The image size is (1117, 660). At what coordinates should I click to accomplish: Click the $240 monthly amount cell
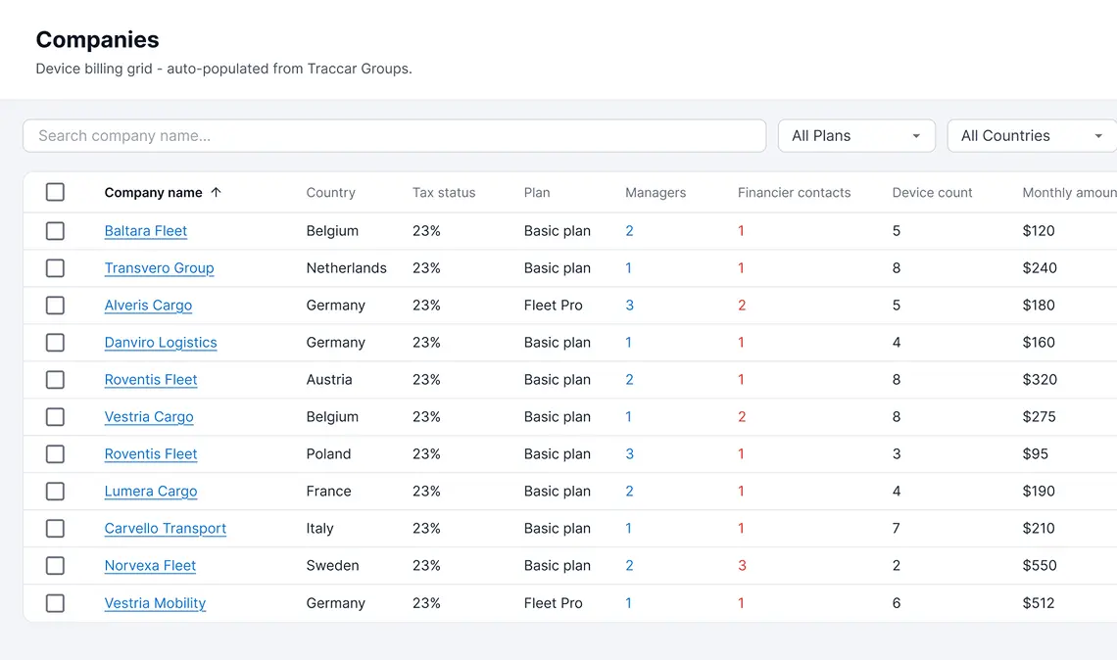tap(1040, 267)
